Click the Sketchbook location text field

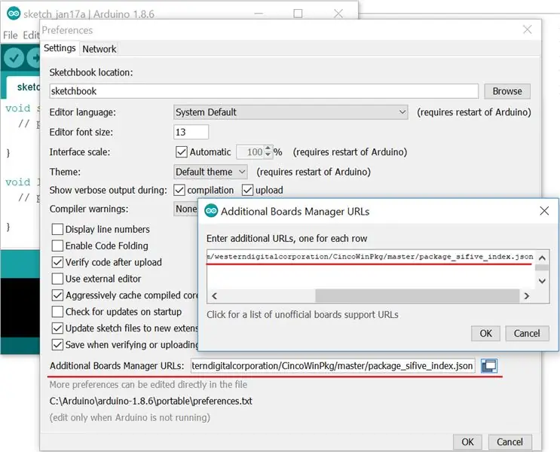(264, 91)
